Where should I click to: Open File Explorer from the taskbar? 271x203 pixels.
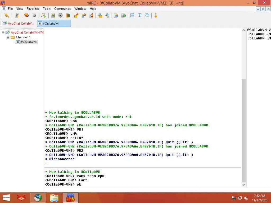coord(54,198)
